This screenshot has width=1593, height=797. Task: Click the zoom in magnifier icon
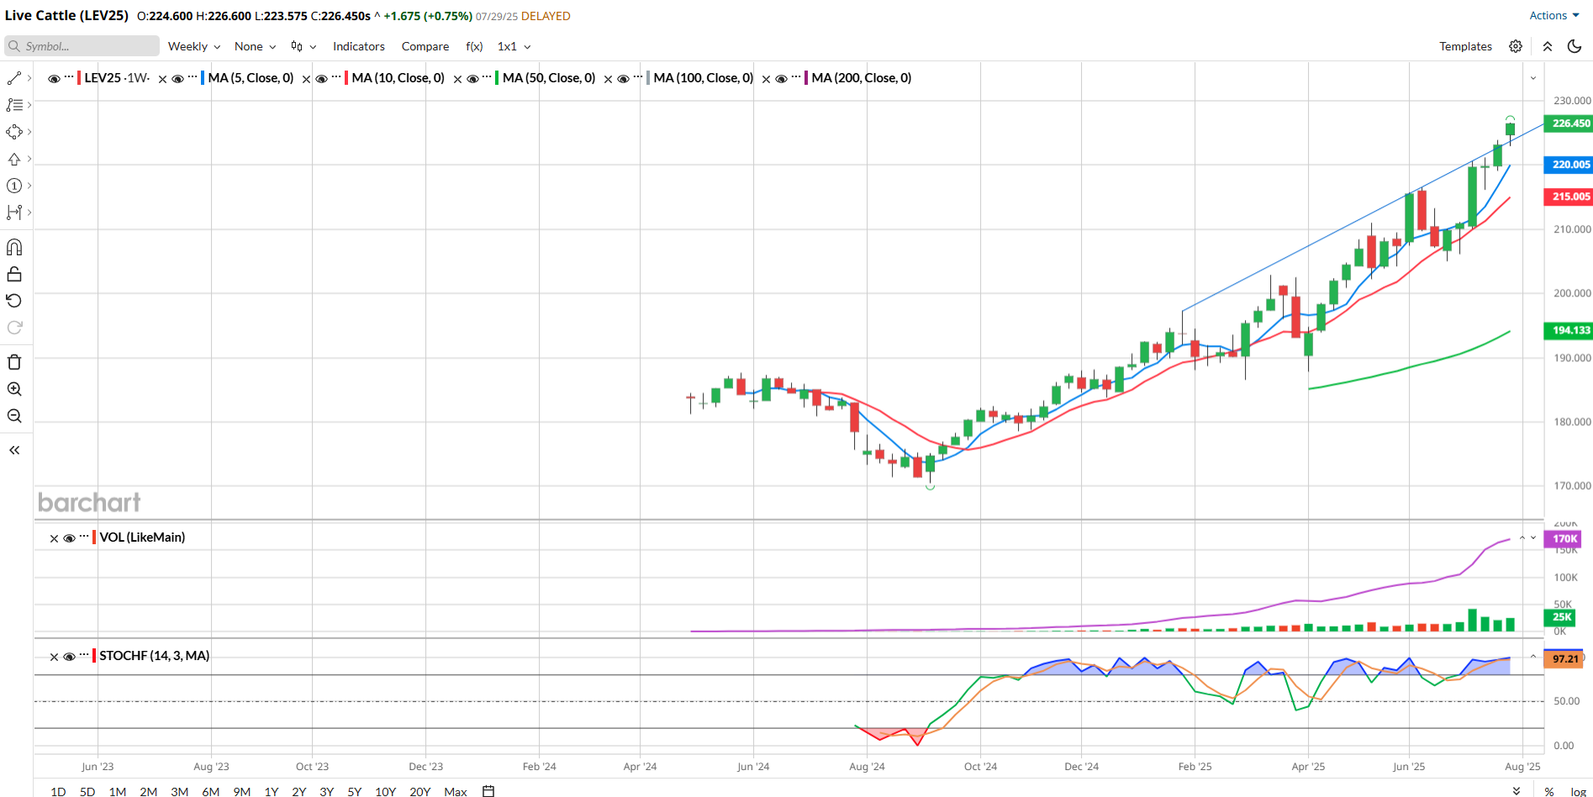click(14, 389)
